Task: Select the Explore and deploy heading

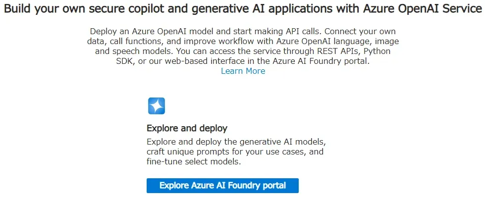Action: click(187, 128)
